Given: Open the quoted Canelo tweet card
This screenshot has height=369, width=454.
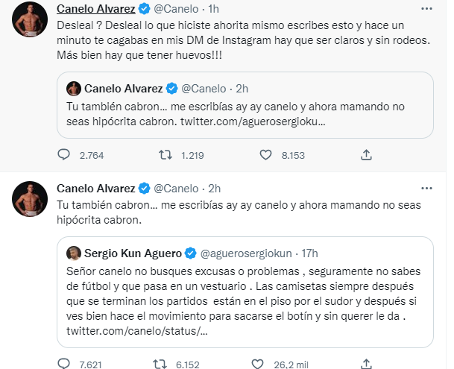Looking at the screenshot, I should 245,104.
